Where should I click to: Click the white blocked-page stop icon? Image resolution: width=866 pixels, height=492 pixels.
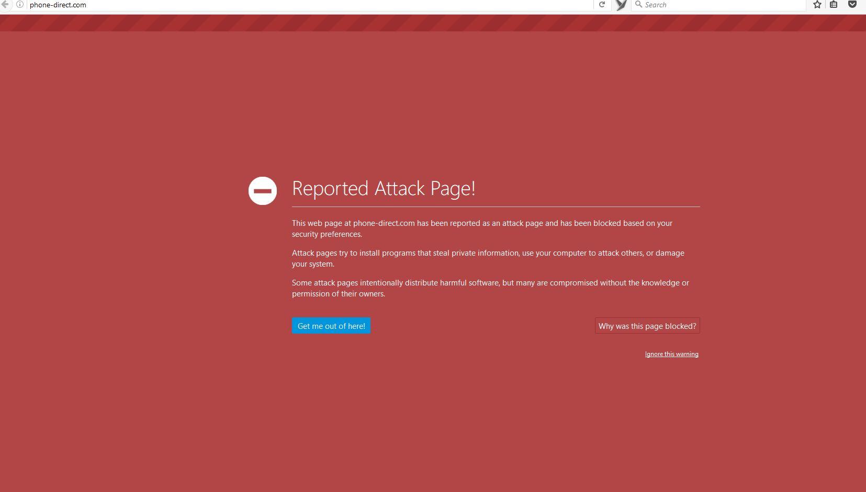tap(263, 191)
